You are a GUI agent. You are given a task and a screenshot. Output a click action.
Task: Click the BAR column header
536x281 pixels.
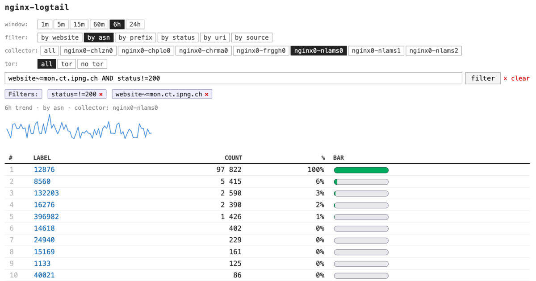[339, 157]
